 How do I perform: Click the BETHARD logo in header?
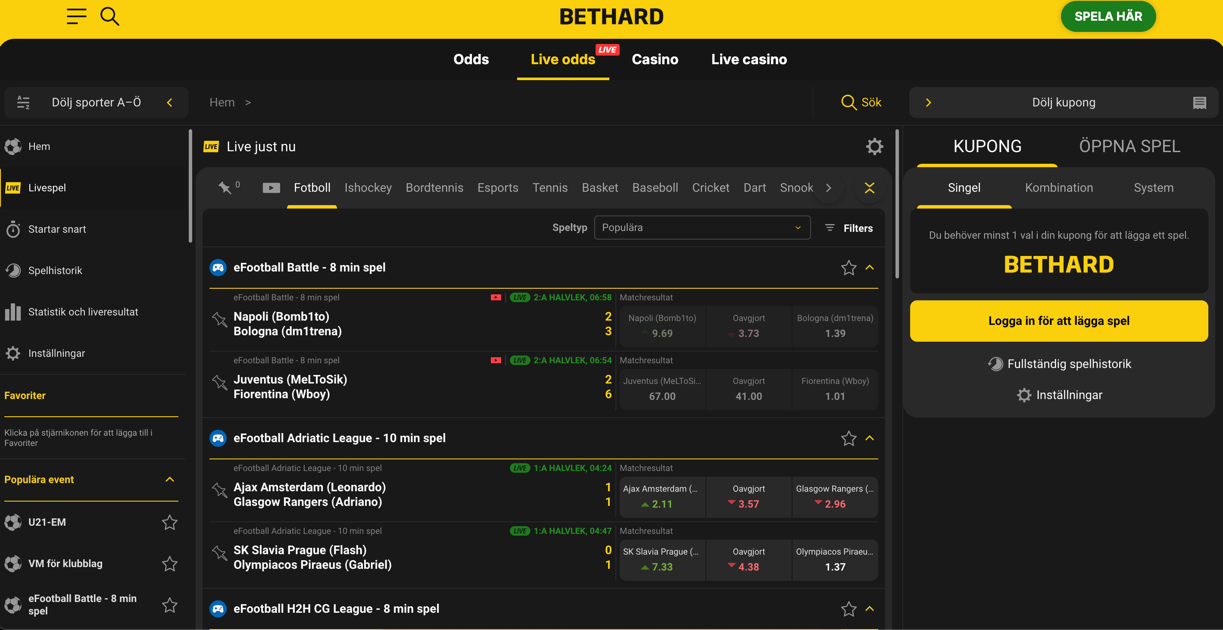pyautogui.click(x=611, y=17)
